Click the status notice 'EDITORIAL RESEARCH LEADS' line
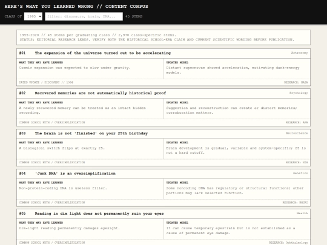The image size is (327, 245). [x=157, y=39]
